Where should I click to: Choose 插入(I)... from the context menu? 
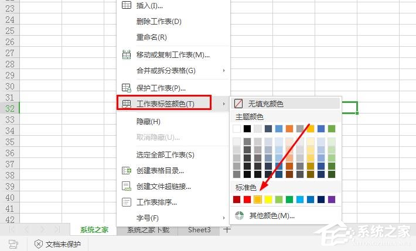click(149, 6)
